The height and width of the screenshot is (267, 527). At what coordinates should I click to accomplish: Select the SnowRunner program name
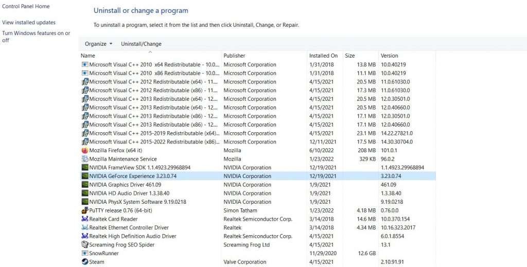104,253
